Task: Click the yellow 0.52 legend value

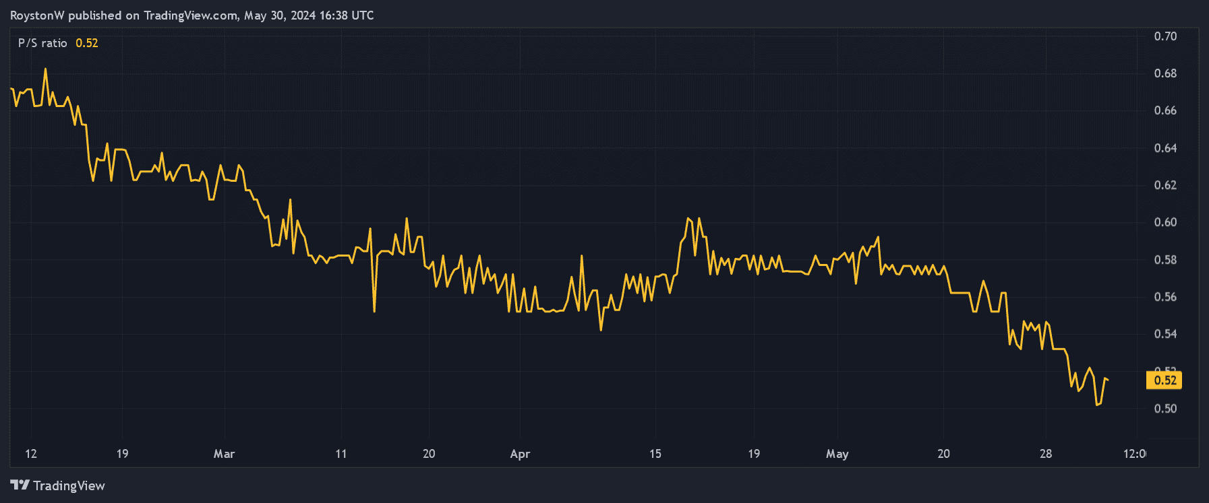Action: tap(87, 43)
